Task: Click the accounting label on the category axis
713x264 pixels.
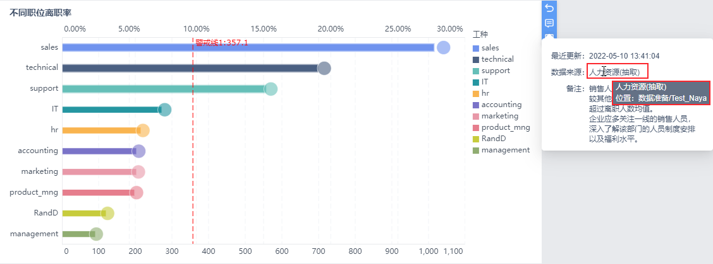Action: click(x=38, y=151)
